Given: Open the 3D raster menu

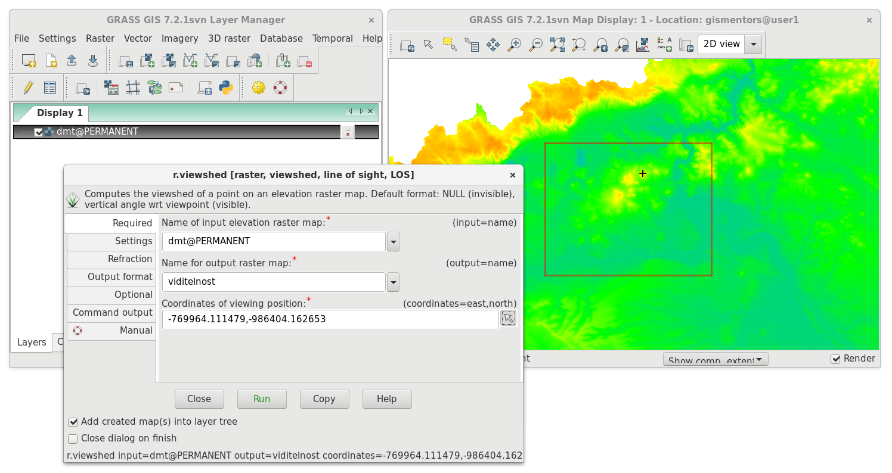Looking at the screenshot, I should pyautogui.click(x=229, y=38).
